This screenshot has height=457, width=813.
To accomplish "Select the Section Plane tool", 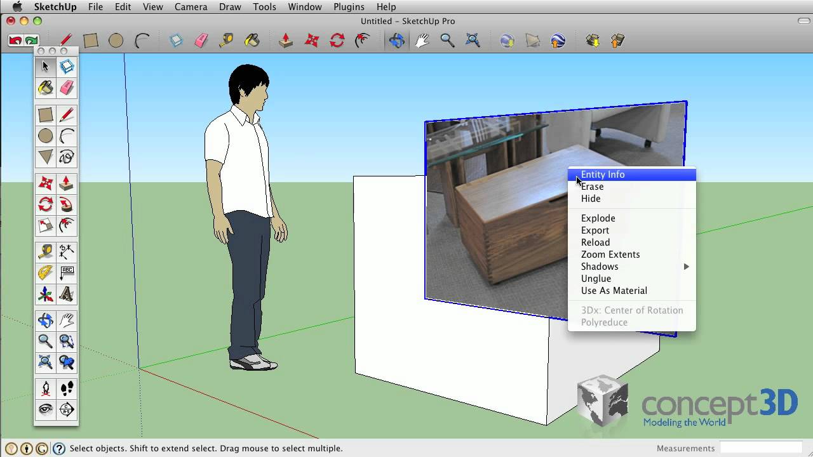I will click(67, 409).
